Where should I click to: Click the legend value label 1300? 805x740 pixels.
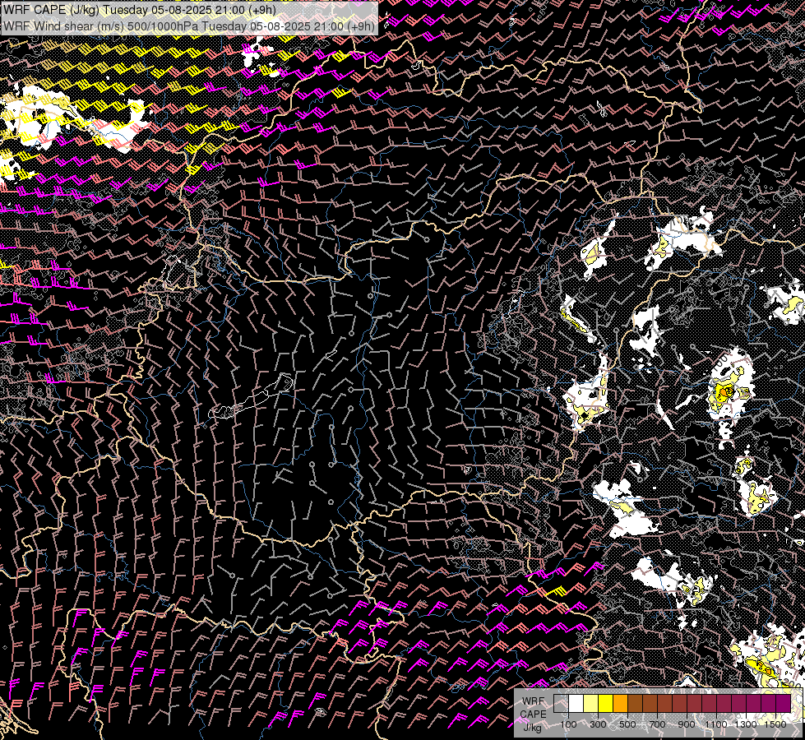[x=746, y=724]
